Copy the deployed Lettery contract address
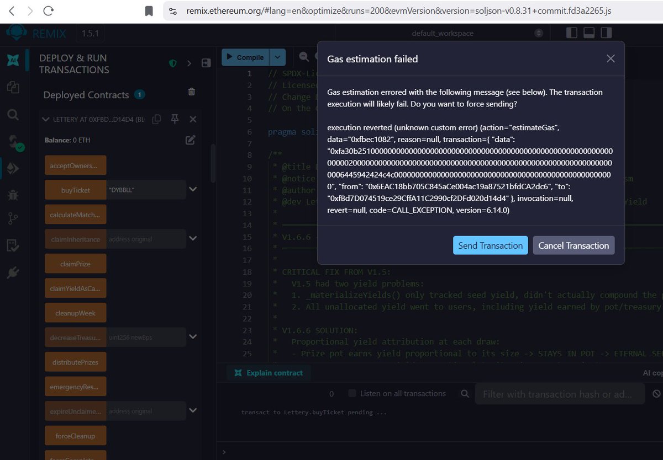The width and height of the screenshot is (663, 460). click(156, 119)
